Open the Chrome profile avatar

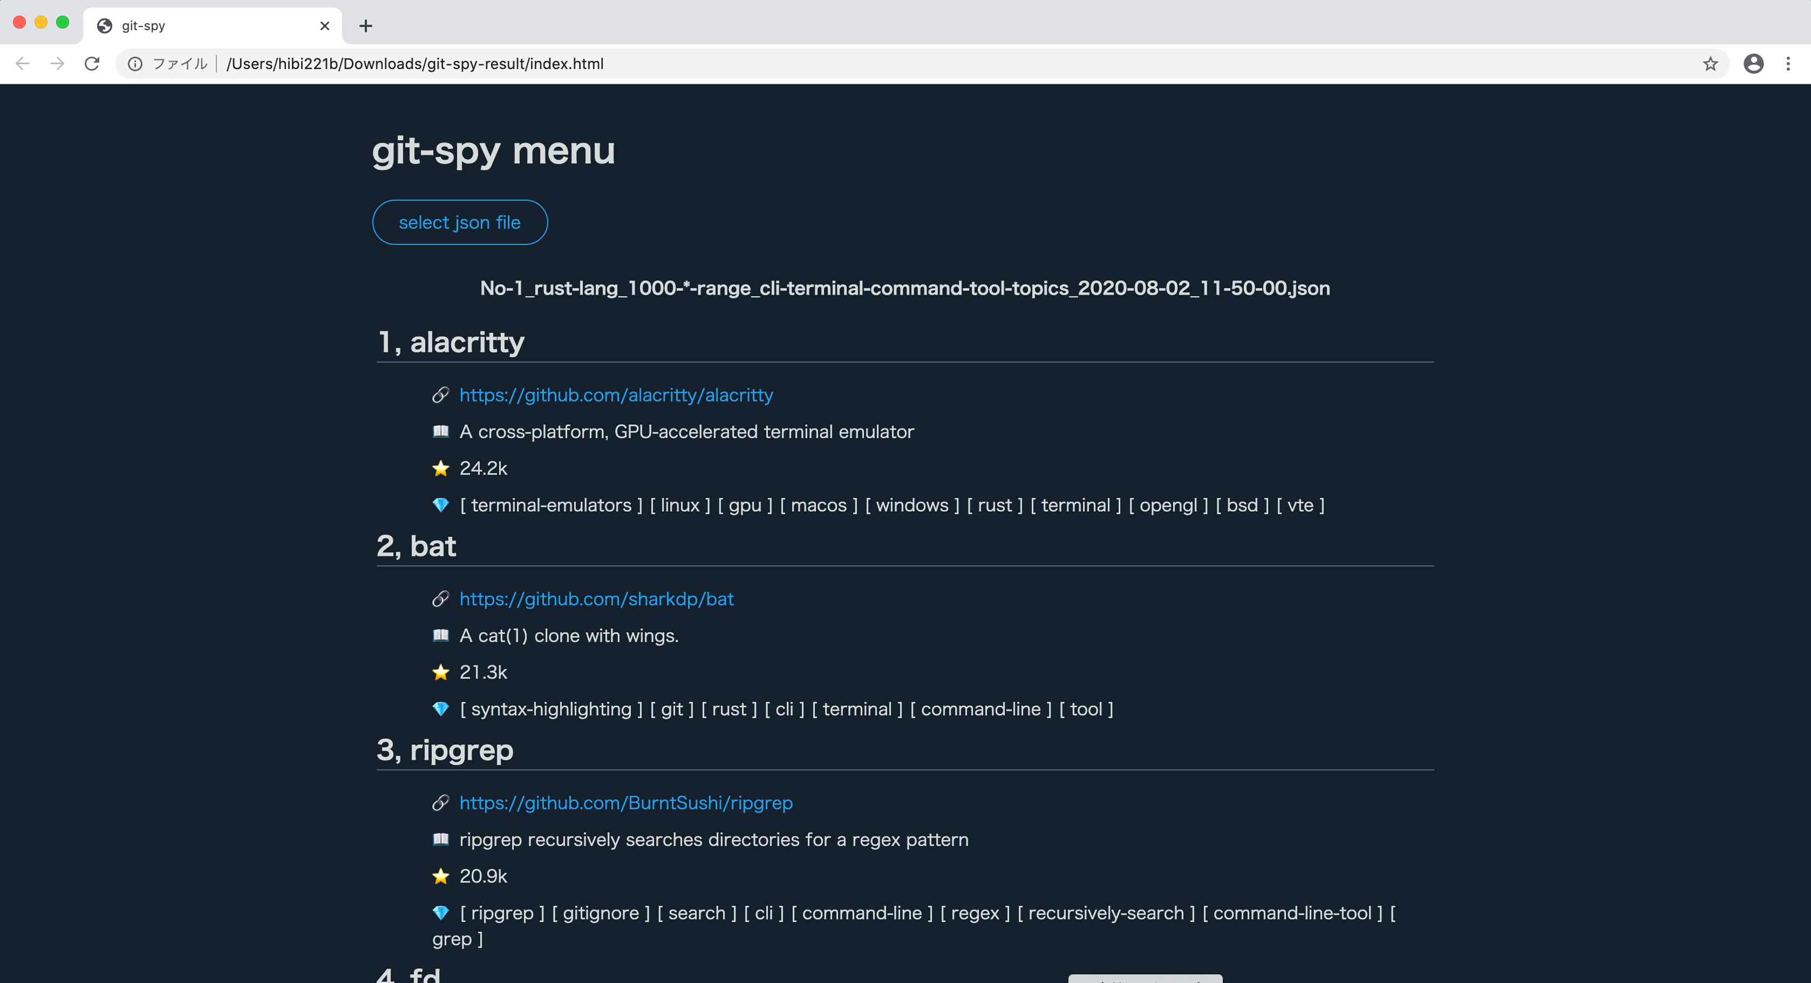click(x=1753, y=64)
